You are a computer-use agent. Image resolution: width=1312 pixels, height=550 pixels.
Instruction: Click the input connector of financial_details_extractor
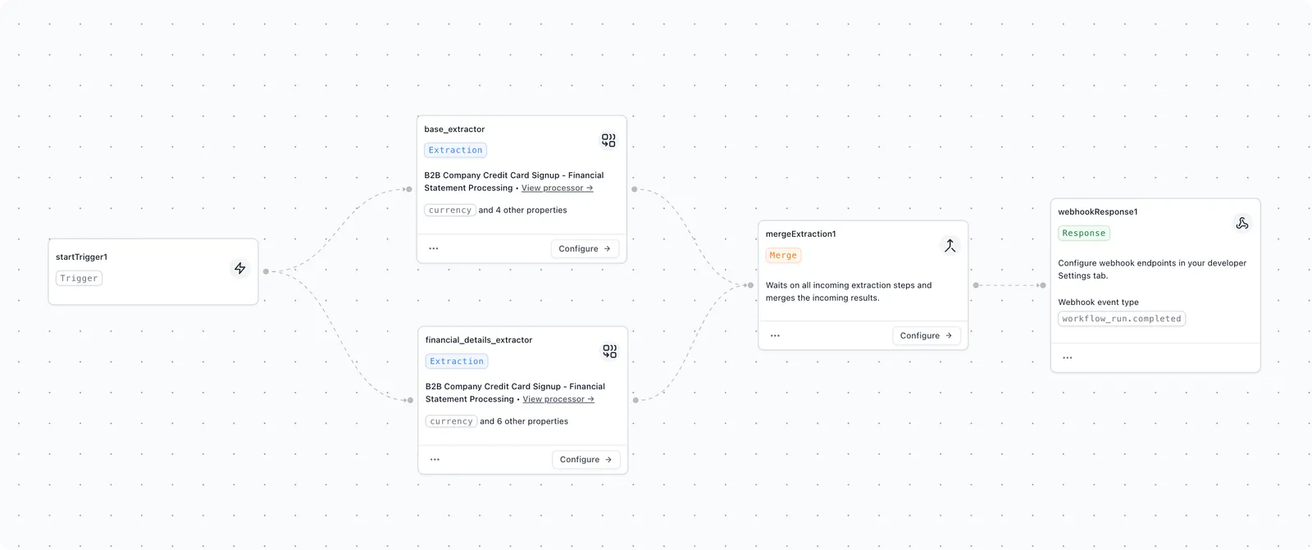coord(410,400)
